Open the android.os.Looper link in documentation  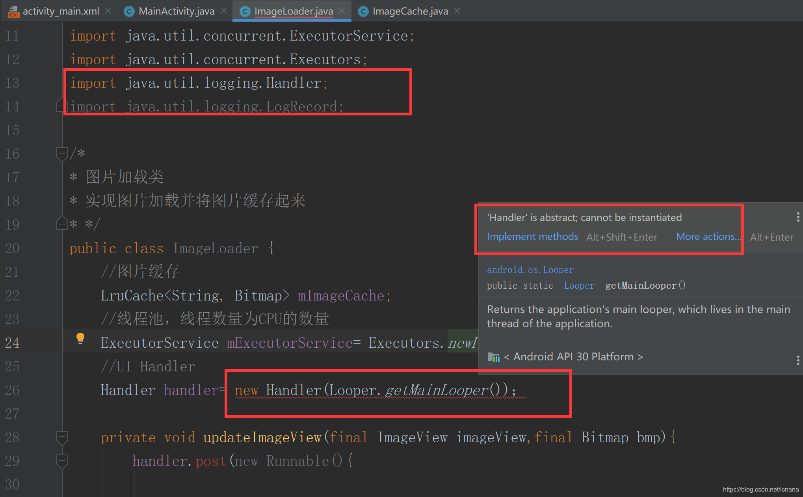(530, 270)
